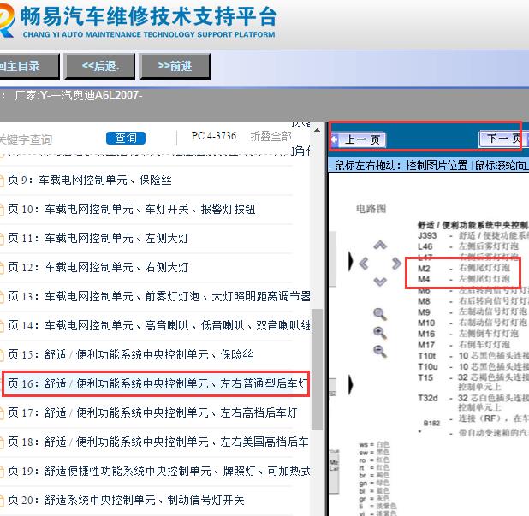Click the T10t connector legend row
The height and width of the screenshot is (516, 529).
click(473, 356)
